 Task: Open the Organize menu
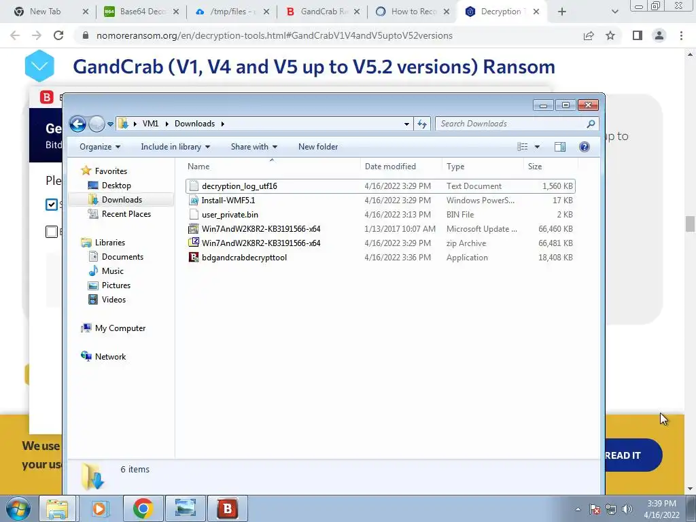(100, 147)
